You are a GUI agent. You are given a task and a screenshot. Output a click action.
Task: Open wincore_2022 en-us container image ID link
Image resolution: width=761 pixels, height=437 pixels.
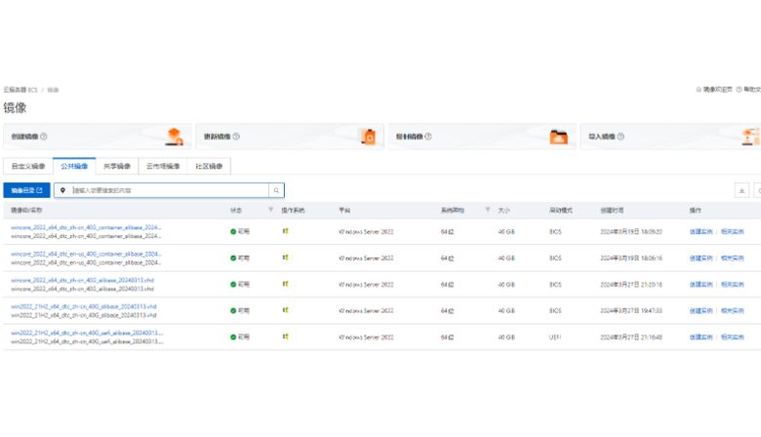click(86, 254)
